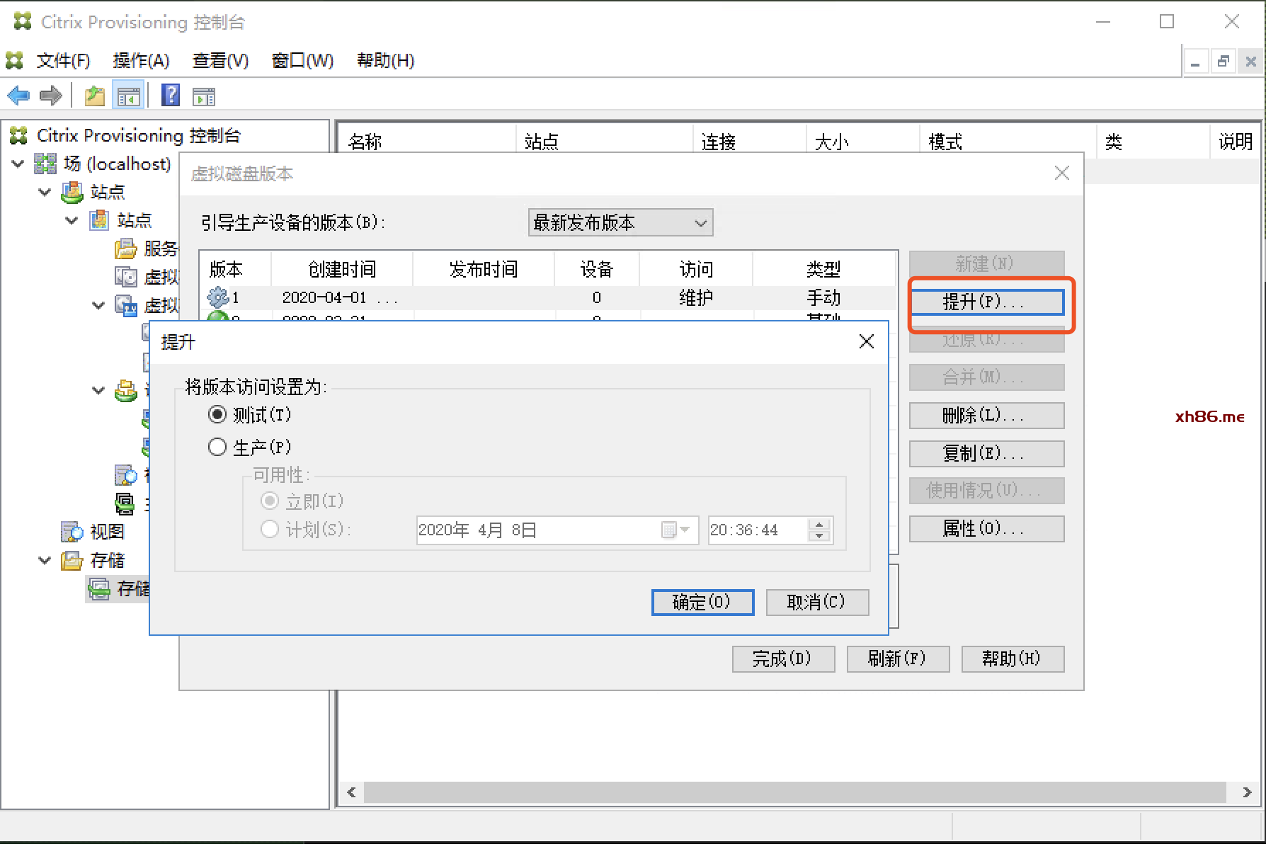Image resolution: width=1266 pixels, height=844 pixels.
Task: Choose the 生产(P) radio option
Action: click(217, 447)
